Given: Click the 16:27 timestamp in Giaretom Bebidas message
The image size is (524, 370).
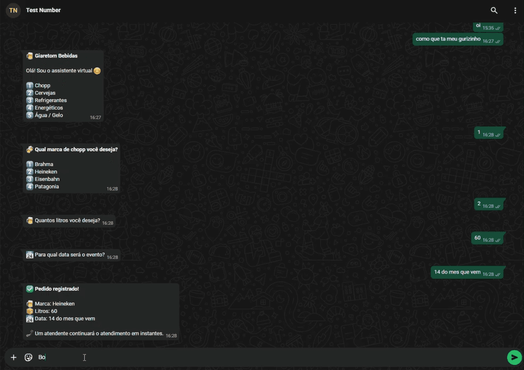Looking at the screenshot, I should pyautogui.click(x=95, y=118).
